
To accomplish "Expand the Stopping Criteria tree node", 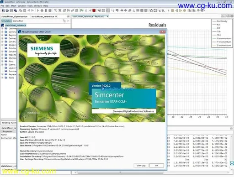I will tap(2, 45).
